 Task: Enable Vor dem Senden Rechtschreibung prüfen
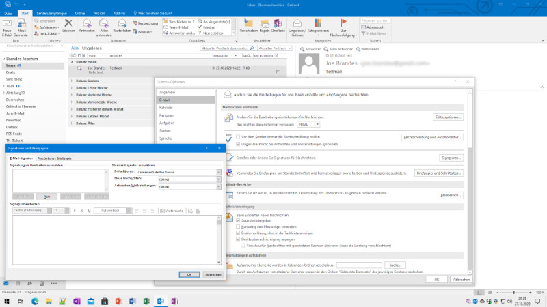point(238,137)
